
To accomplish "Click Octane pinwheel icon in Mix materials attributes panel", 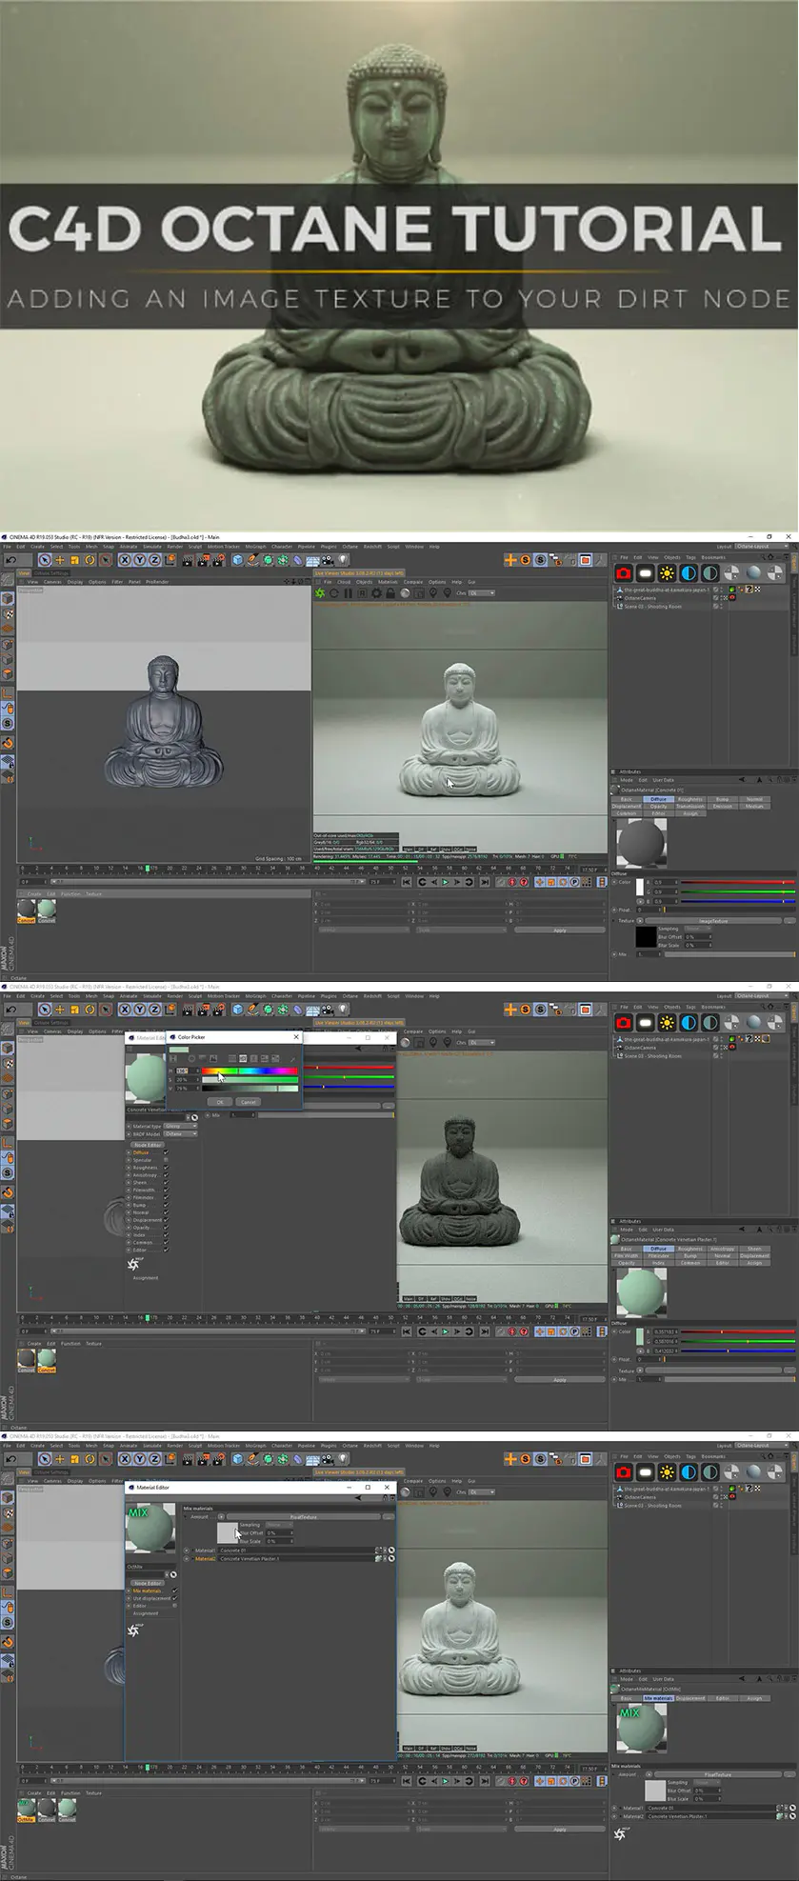I will [x=621, y=1833].
